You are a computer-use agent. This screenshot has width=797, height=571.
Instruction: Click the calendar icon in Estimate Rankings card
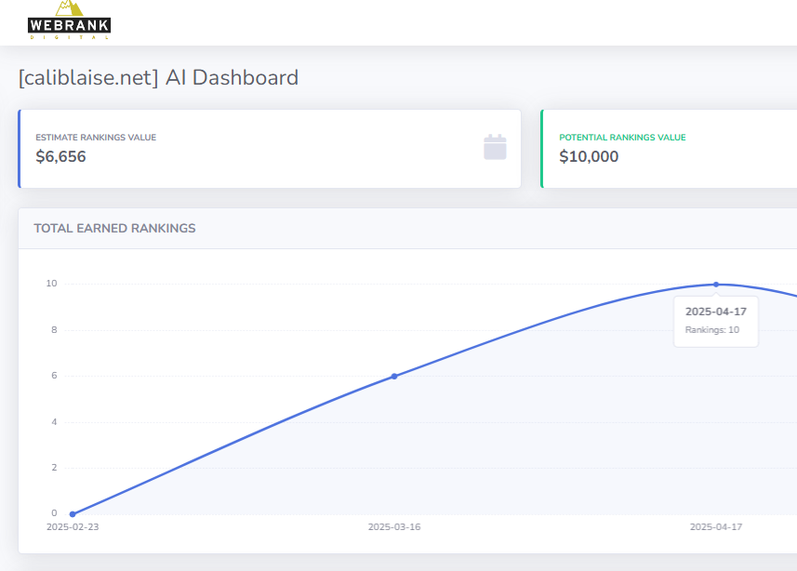pos(495,147)
